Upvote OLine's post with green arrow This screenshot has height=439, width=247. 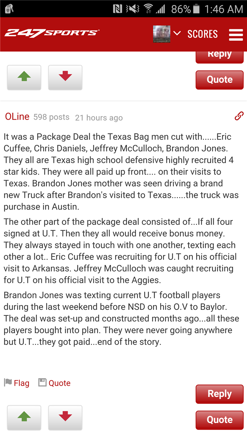pyautogui.click(x=24, y=417)
